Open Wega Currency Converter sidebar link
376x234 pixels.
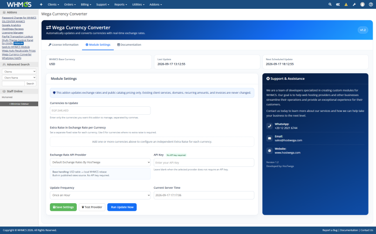tap(17, 55)
